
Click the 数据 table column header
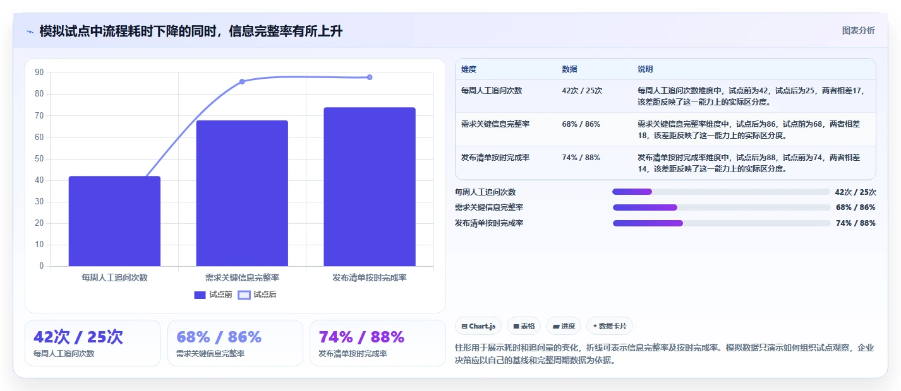pyautogui.click(x=569, y=69)
